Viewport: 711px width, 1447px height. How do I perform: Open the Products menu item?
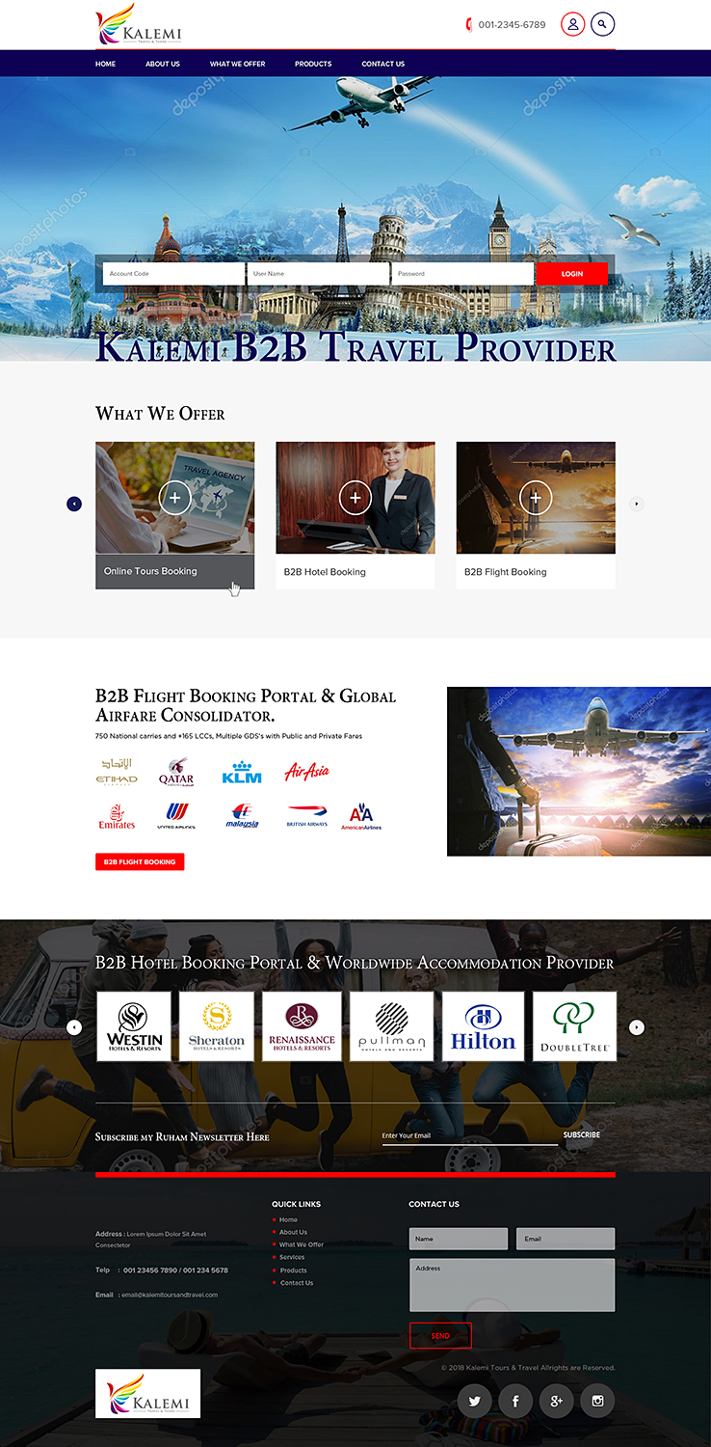(313, 64)
